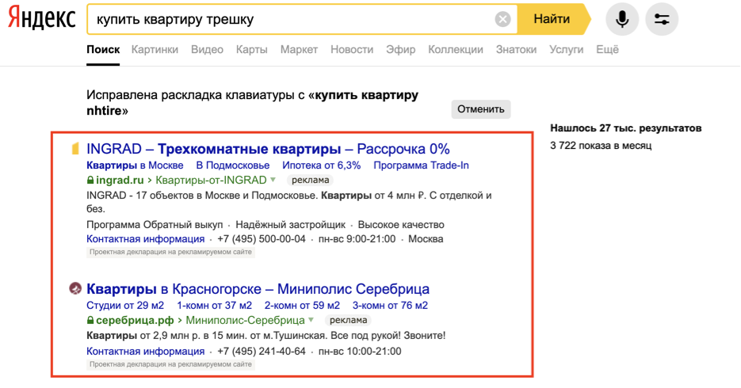Click phone number +7 (495) 241-40-64
741x388 pixels.
[x=262, y=352]
